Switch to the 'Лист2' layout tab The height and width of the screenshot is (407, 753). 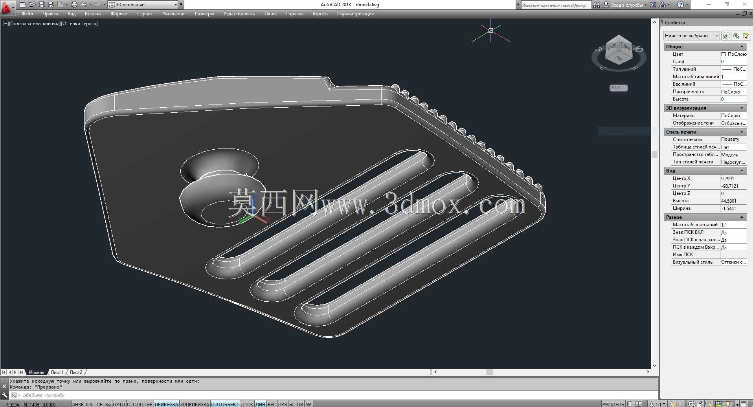tap(76, 372)
